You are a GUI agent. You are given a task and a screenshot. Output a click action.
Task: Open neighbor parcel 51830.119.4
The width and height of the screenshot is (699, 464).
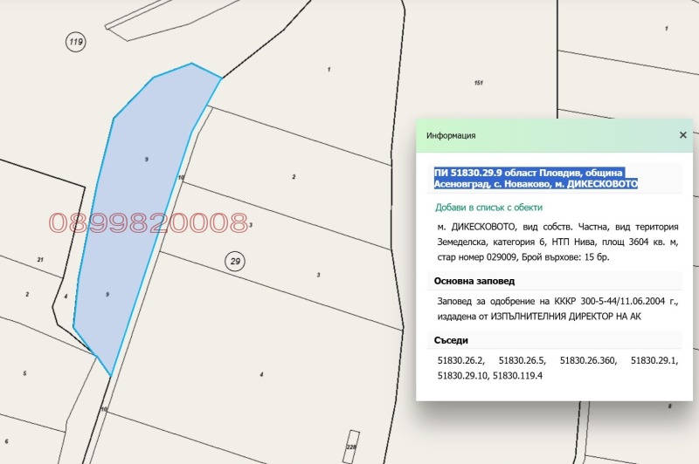click(517, 375)
